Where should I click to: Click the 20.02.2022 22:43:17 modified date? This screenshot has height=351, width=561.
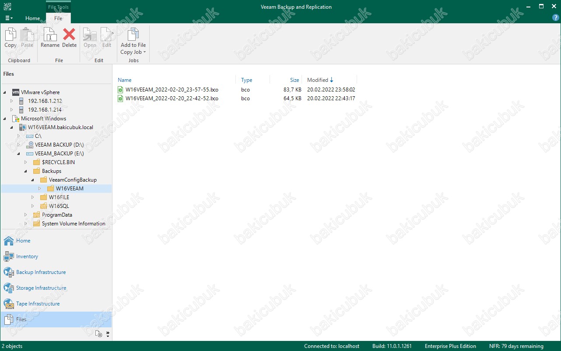331,98
